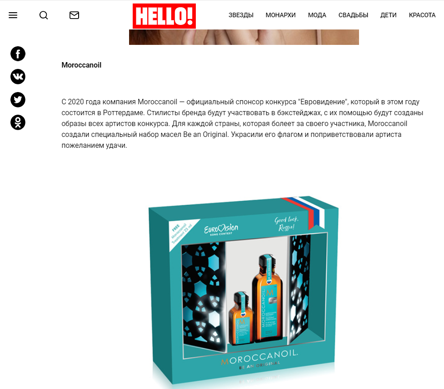Open the hamburger menu
Viewport: 444px width, 389px height.
coord(13,15)
